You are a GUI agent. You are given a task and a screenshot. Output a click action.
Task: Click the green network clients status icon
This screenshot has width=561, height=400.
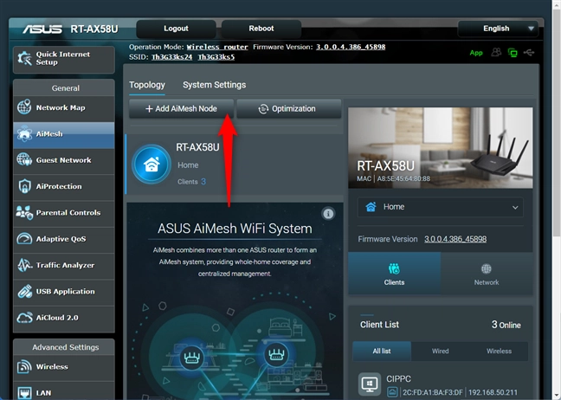tap(513, 53)
